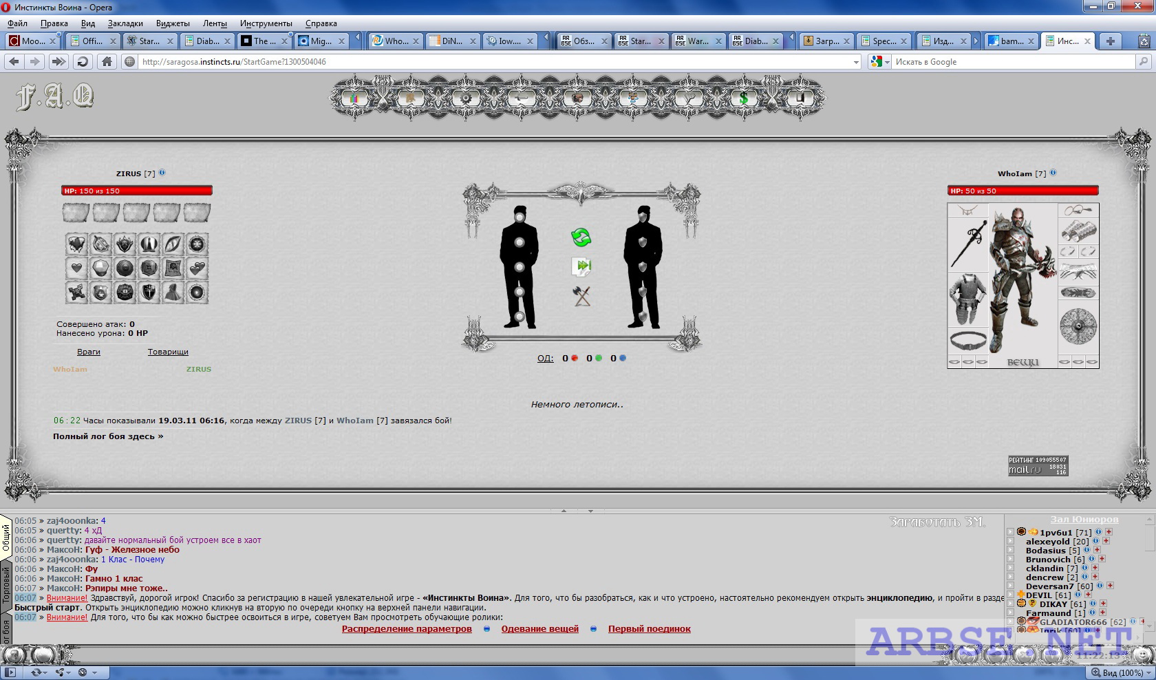1156x680 pixels.
Task: Select the hooded cloak ability icon
Action: point(173,293)
